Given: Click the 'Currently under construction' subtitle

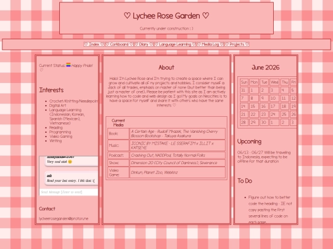Looking at the screenshot, I should tap(166, 28).
